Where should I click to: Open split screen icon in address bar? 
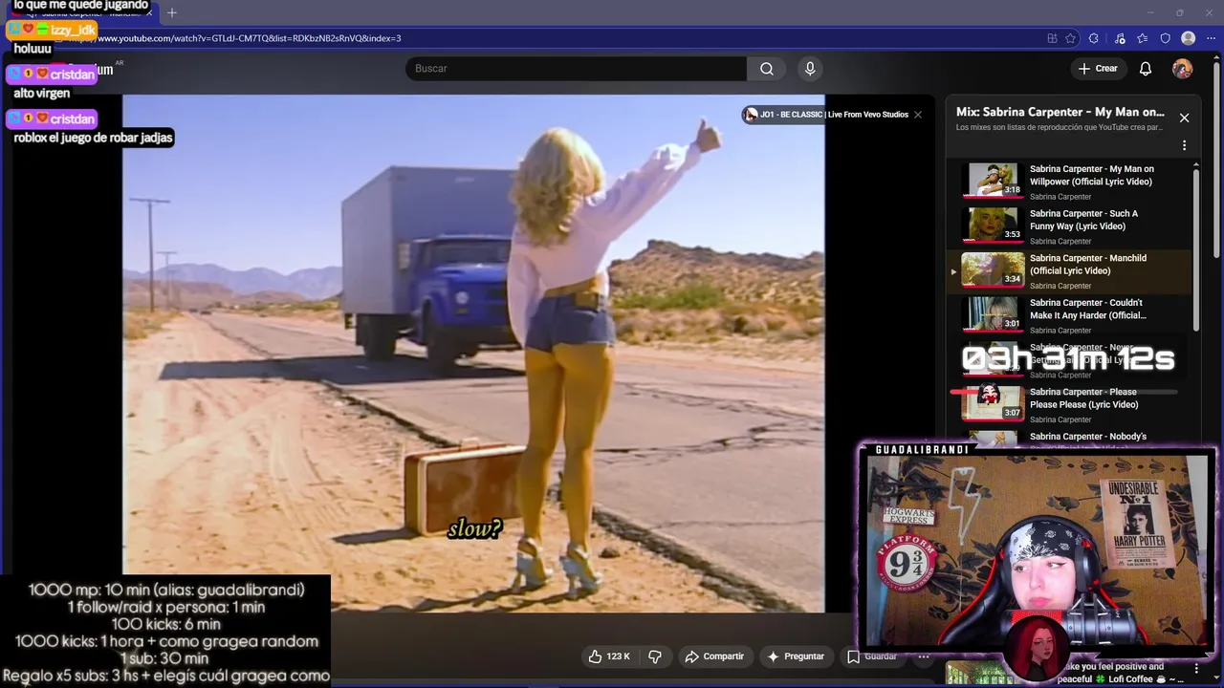pyautogui.click(x=1052, y=38)
